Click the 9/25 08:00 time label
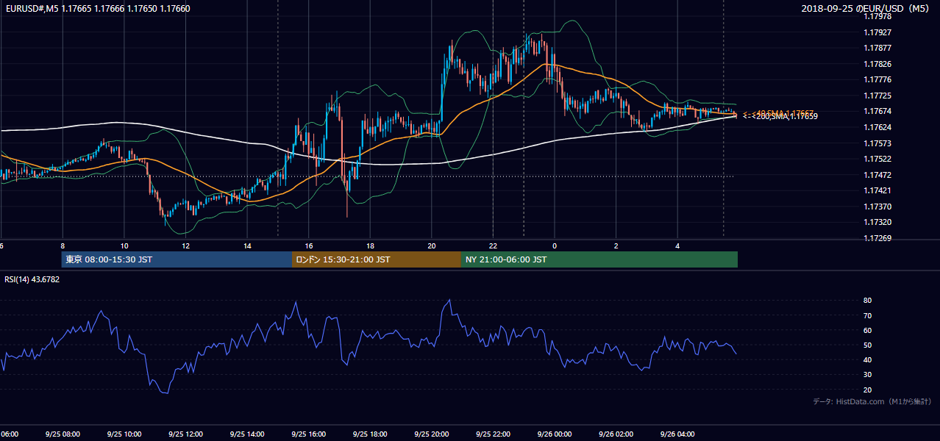 coord(63,434)
